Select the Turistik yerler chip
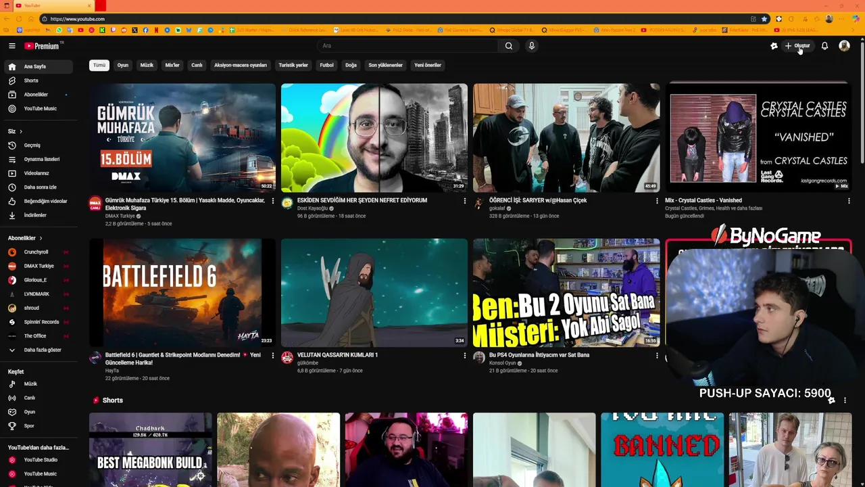Viewport: 865px width, 487px height. 293,65
